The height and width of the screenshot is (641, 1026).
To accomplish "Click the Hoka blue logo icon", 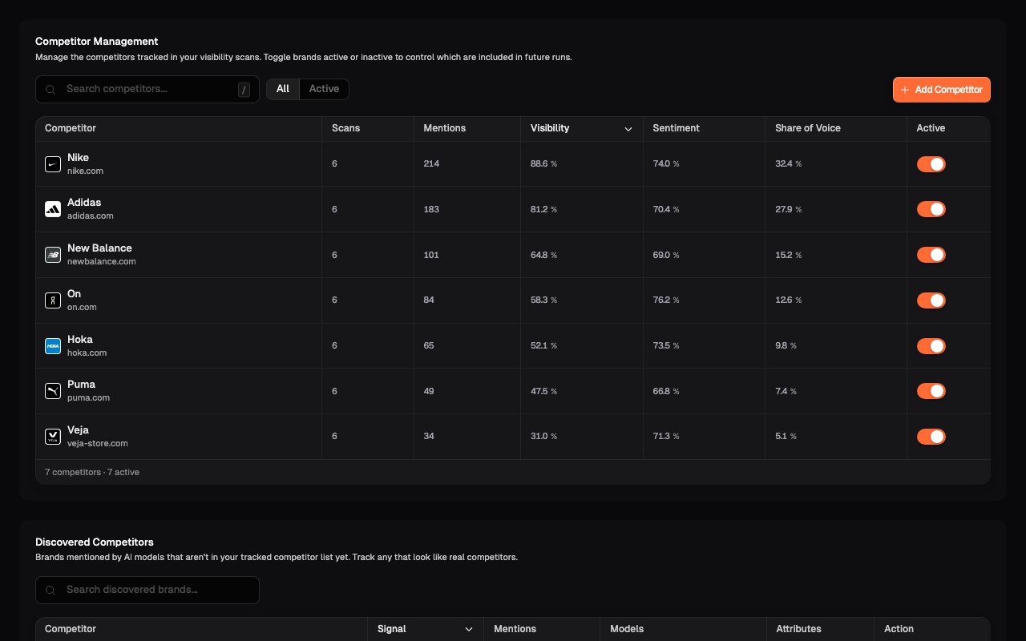I will pos(53,346).
